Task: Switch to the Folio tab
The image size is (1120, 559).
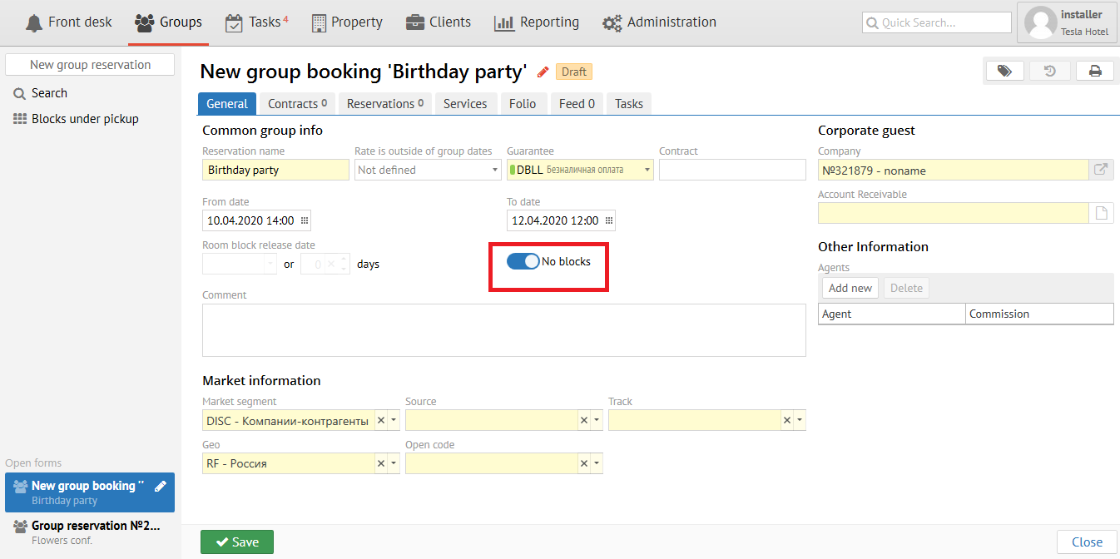Action: pos(523,104)
